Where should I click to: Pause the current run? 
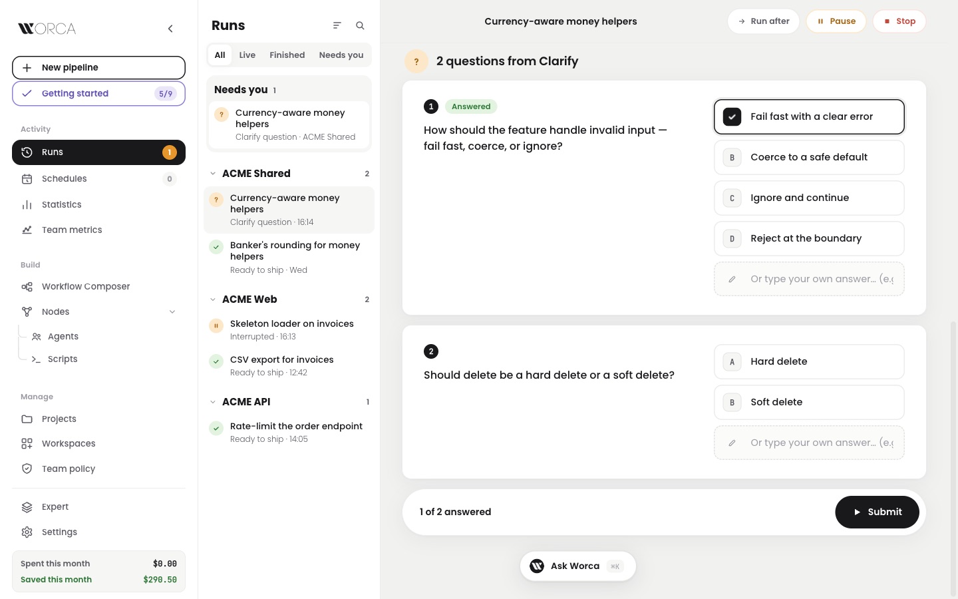tap(836, 21)
